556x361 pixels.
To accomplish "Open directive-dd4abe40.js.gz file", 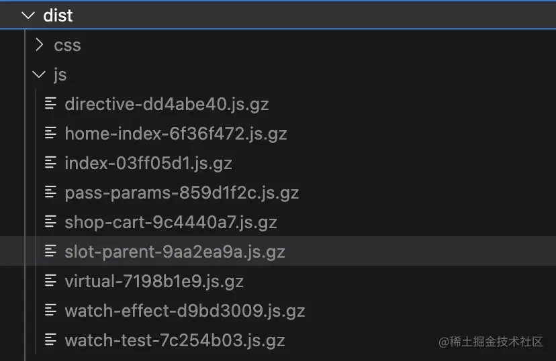I will coord(167,104).
